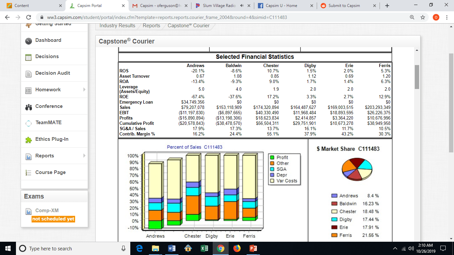Click the taskbar microphone icon in search
Screen dimensions: 454x255
coord(124,248)
